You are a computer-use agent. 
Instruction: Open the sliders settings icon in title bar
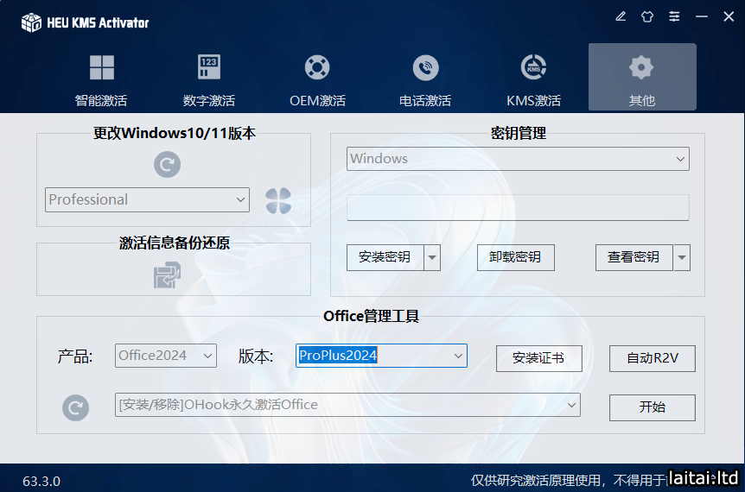coord(674,16)
